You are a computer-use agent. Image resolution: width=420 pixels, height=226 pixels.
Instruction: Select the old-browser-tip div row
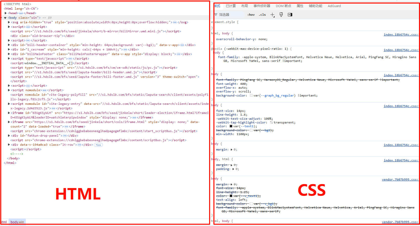[42, 36]
